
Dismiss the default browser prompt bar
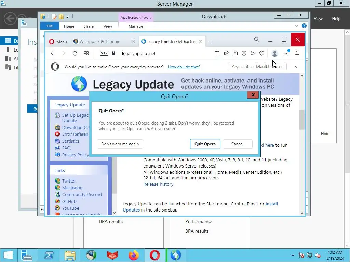point(296,67)
